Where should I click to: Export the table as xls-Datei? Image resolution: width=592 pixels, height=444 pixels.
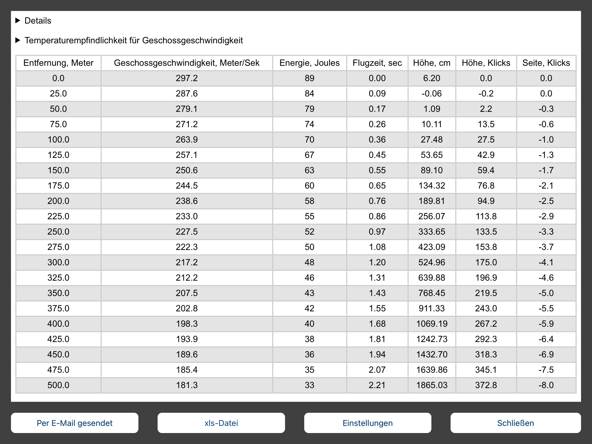coord(221,423)
